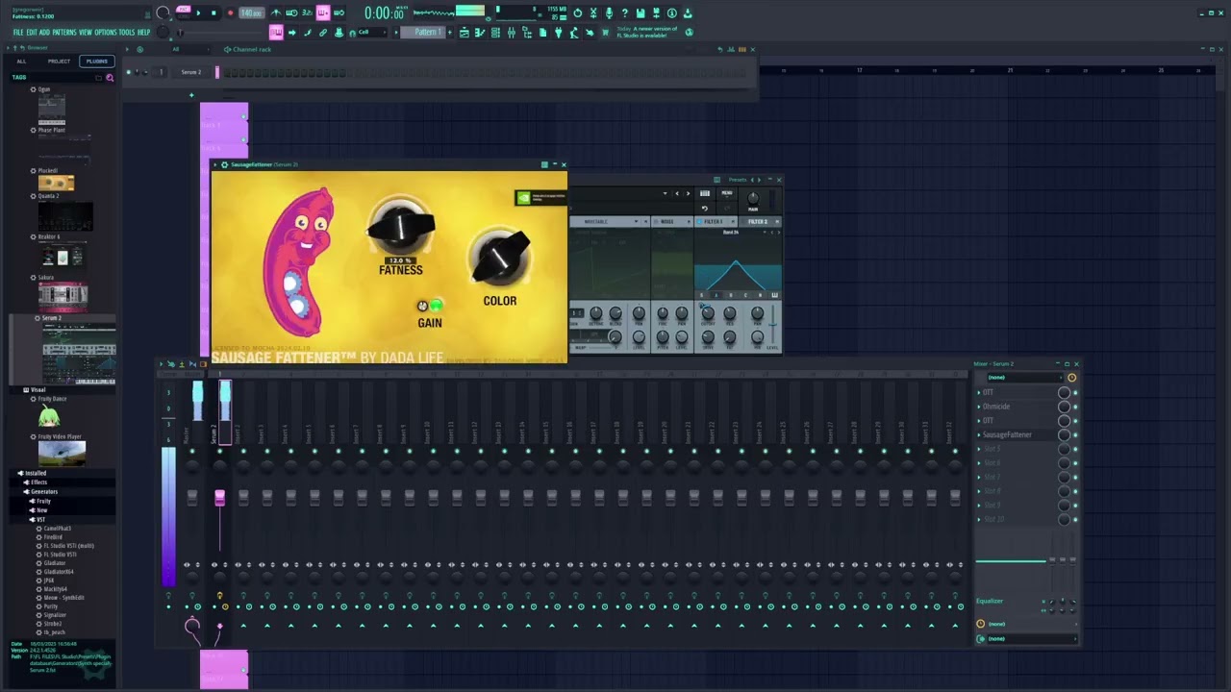Click the help question mark icon

click(625, 12)
